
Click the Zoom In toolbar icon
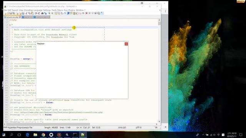49,13
